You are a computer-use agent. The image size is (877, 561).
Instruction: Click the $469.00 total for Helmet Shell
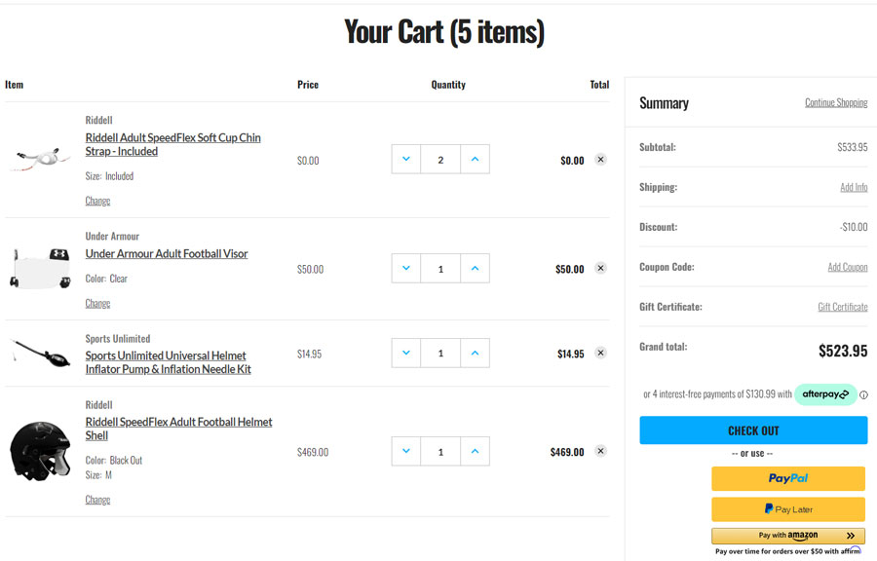(566, 452)
